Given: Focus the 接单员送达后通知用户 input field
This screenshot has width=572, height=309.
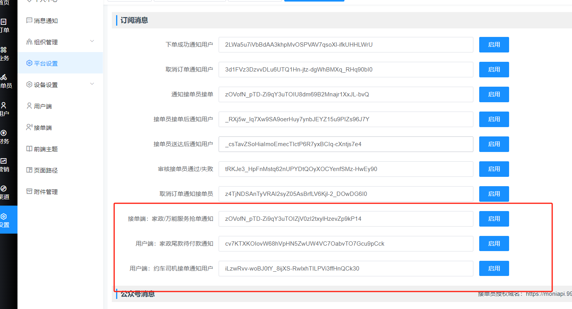Looking at the screenshot, I should point(346,144).
